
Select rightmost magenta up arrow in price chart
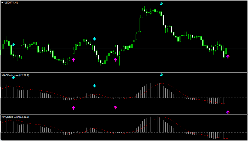[x=228, y=57]
